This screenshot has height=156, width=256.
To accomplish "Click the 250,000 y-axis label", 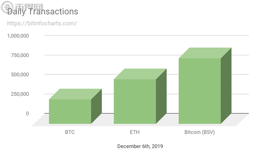I will point(20,94).
